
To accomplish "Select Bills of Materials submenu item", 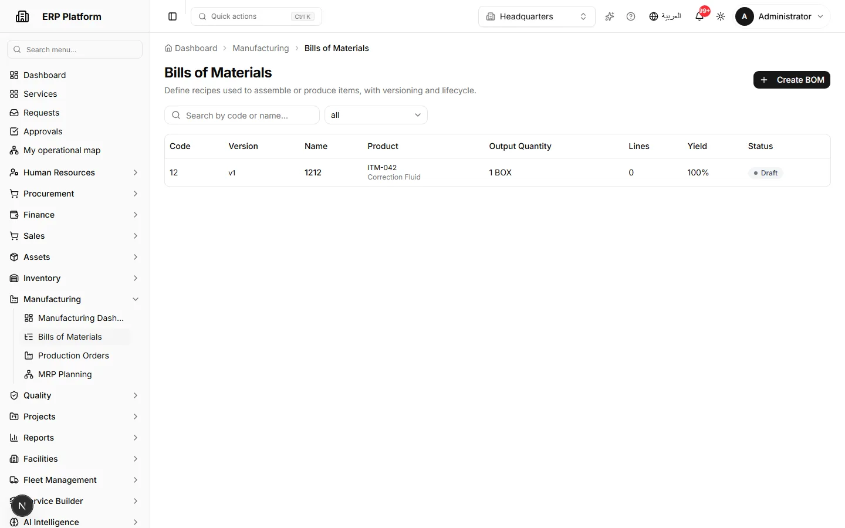I will (75, 337).
